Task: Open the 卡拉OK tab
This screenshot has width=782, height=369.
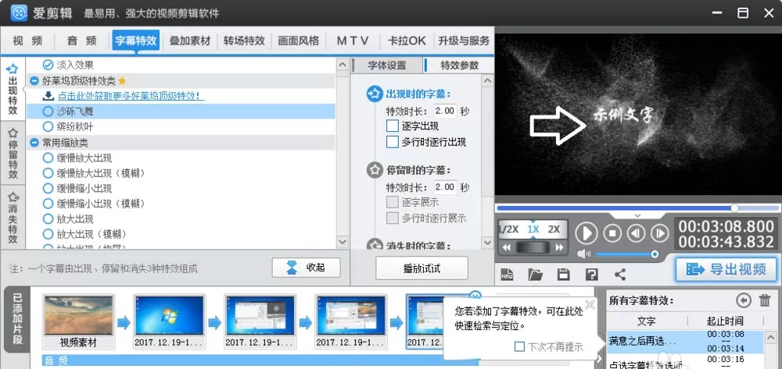Action: point(407,41)
